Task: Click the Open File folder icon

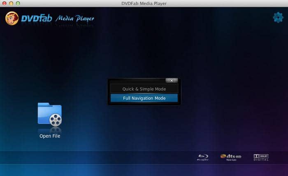Action: coord(49,114)
